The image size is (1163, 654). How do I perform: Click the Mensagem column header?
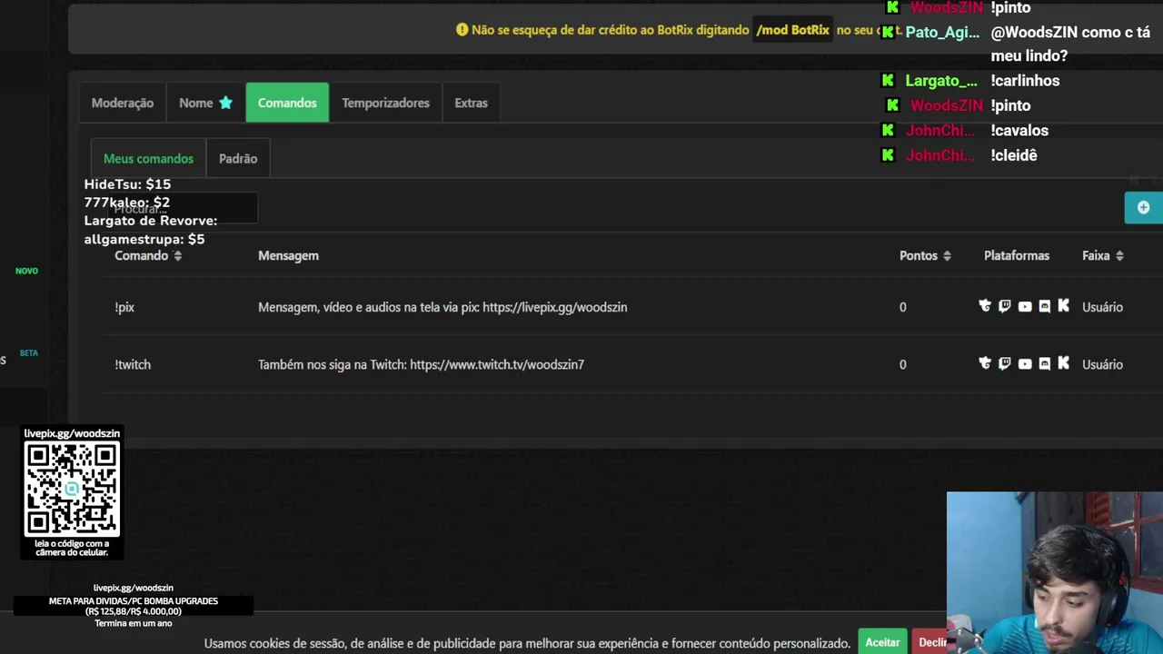pyautogui.click(x=288, y=255)
